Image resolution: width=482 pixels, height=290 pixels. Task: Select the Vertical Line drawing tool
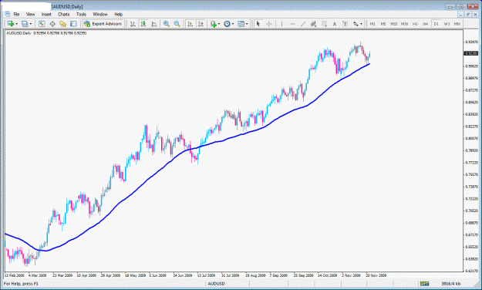(x=281, y=24)
